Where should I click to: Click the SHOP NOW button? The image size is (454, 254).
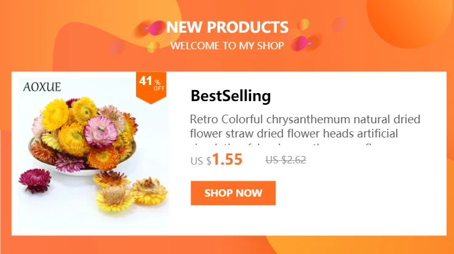233,193
